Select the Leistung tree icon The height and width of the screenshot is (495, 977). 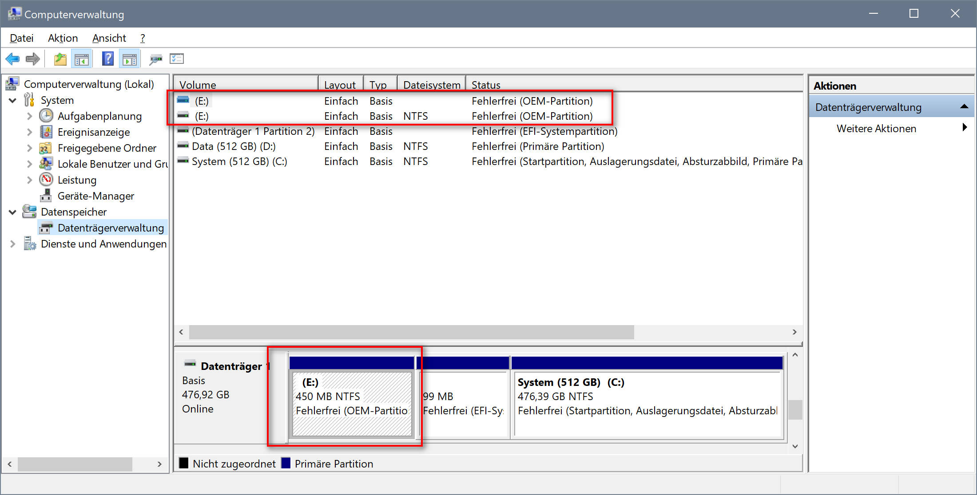46,180
